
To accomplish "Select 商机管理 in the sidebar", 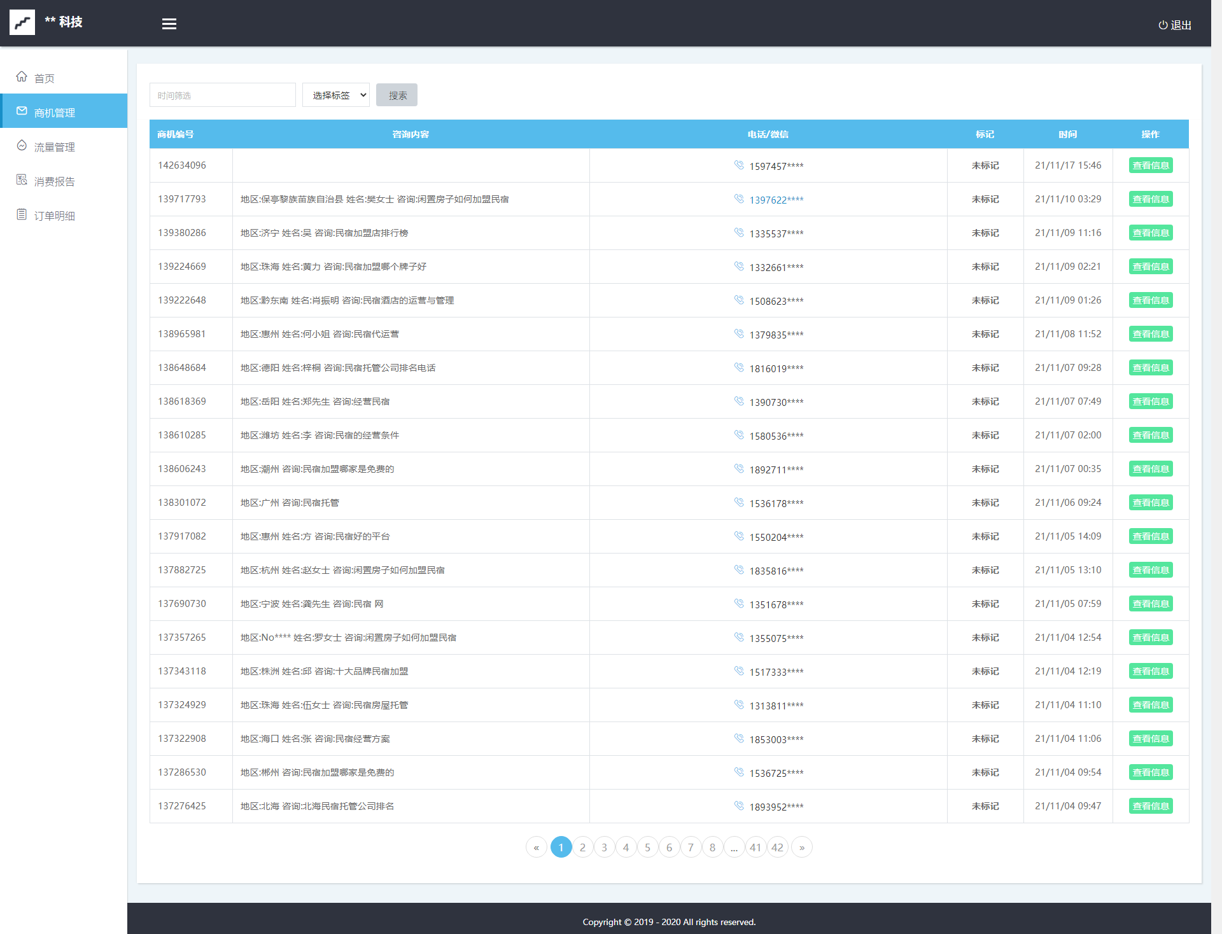I will click(x=64, y=111).
